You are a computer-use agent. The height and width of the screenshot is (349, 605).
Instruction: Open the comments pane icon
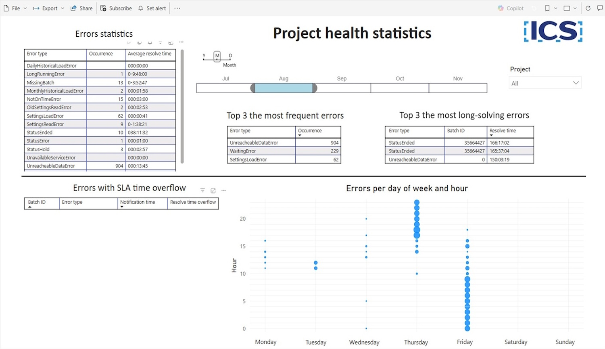[600, 8]
